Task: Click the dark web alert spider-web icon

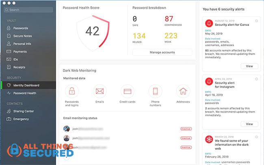Action: point(209,139)
